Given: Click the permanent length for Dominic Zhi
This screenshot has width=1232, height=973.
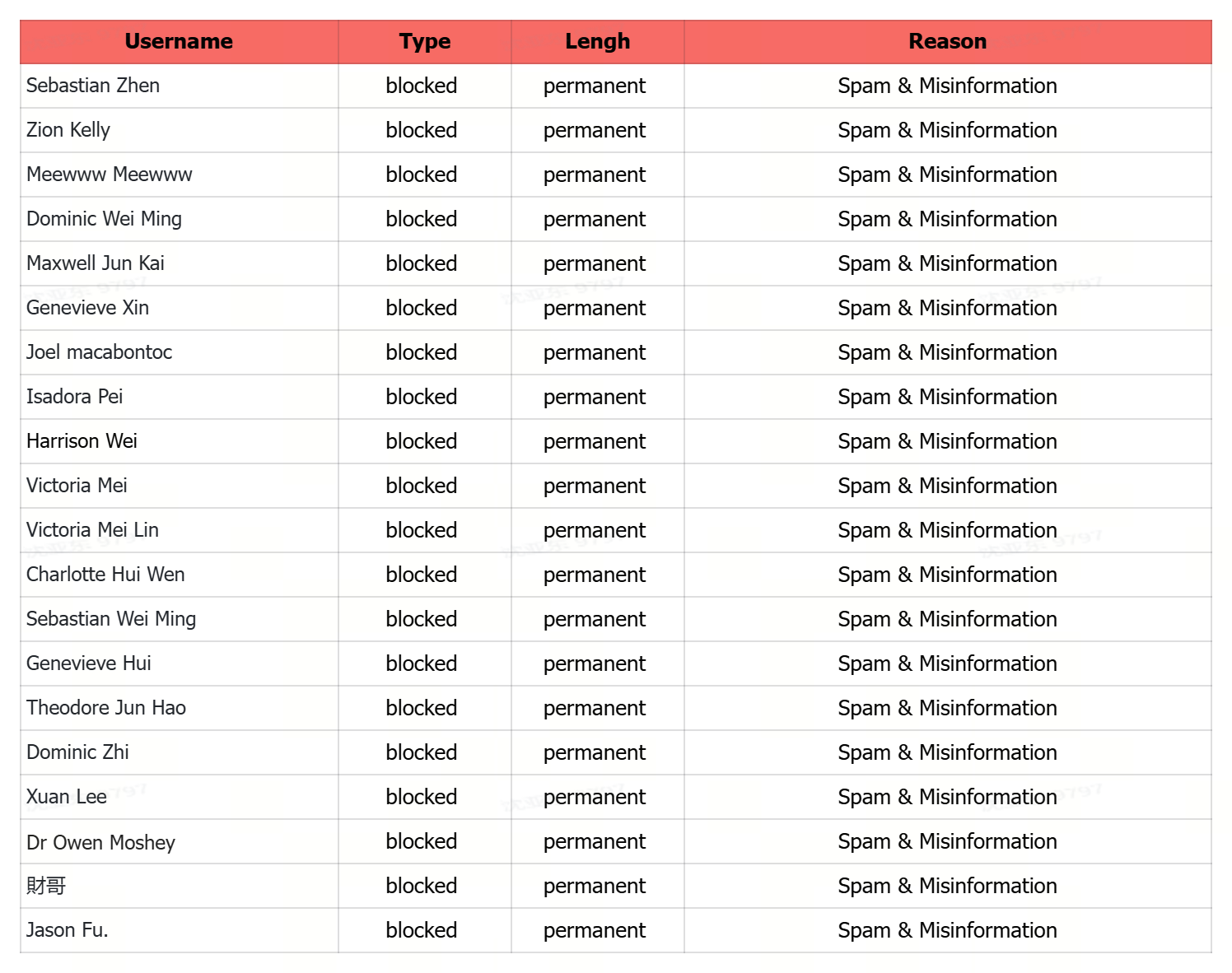Looking at the screenshot, I should click(x=595, y=752).
